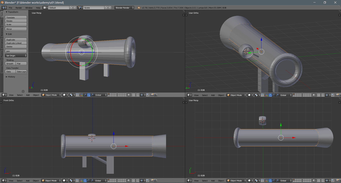Viewport: 341px width, 183px height.
Task: Toggle lock camera to layers in Front Ortho header
Action: tap(129, 181)
